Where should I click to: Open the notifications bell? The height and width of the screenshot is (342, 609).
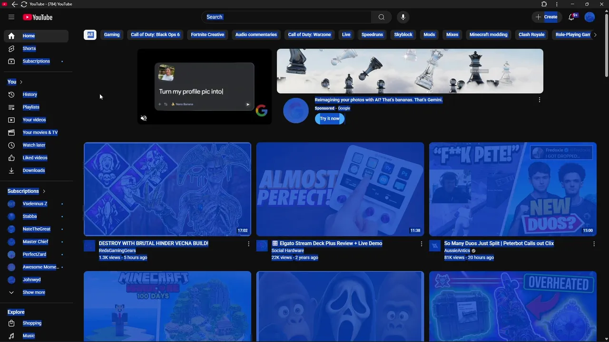coord(572,17)
